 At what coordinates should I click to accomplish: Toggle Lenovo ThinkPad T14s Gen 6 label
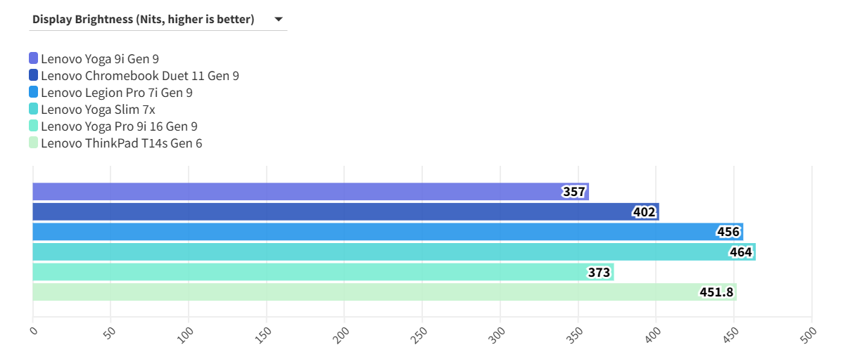click(x=122, y=143)
